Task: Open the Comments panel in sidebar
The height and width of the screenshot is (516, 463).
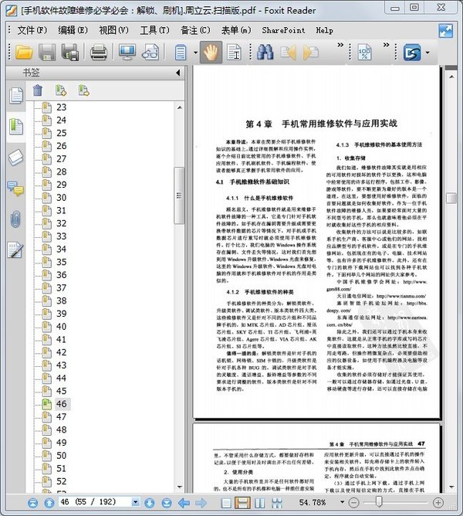Action: [15, 188]
